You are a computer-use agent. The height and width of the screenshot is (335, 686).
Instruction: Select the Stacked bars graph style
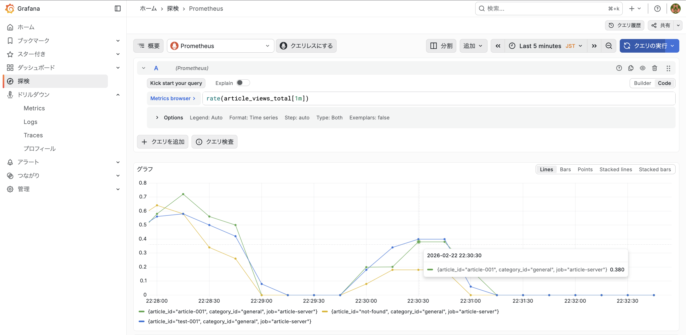(654, 169)
